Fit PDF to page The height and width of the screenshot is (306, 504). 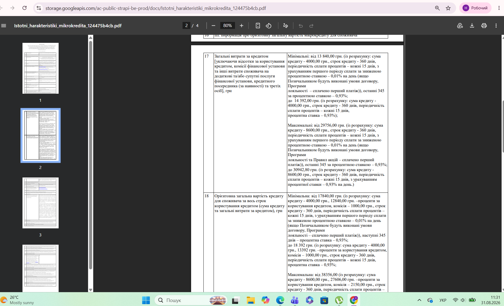pyautogui.click(x=258, y=26)
